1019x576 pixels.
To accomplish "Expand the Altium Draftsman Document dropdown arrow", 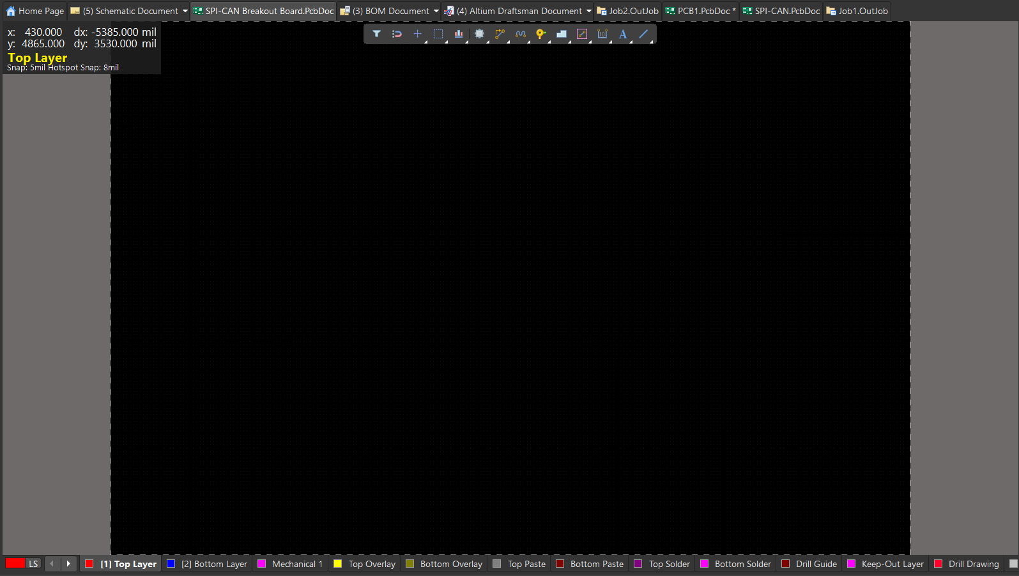I will pos(589,11).
